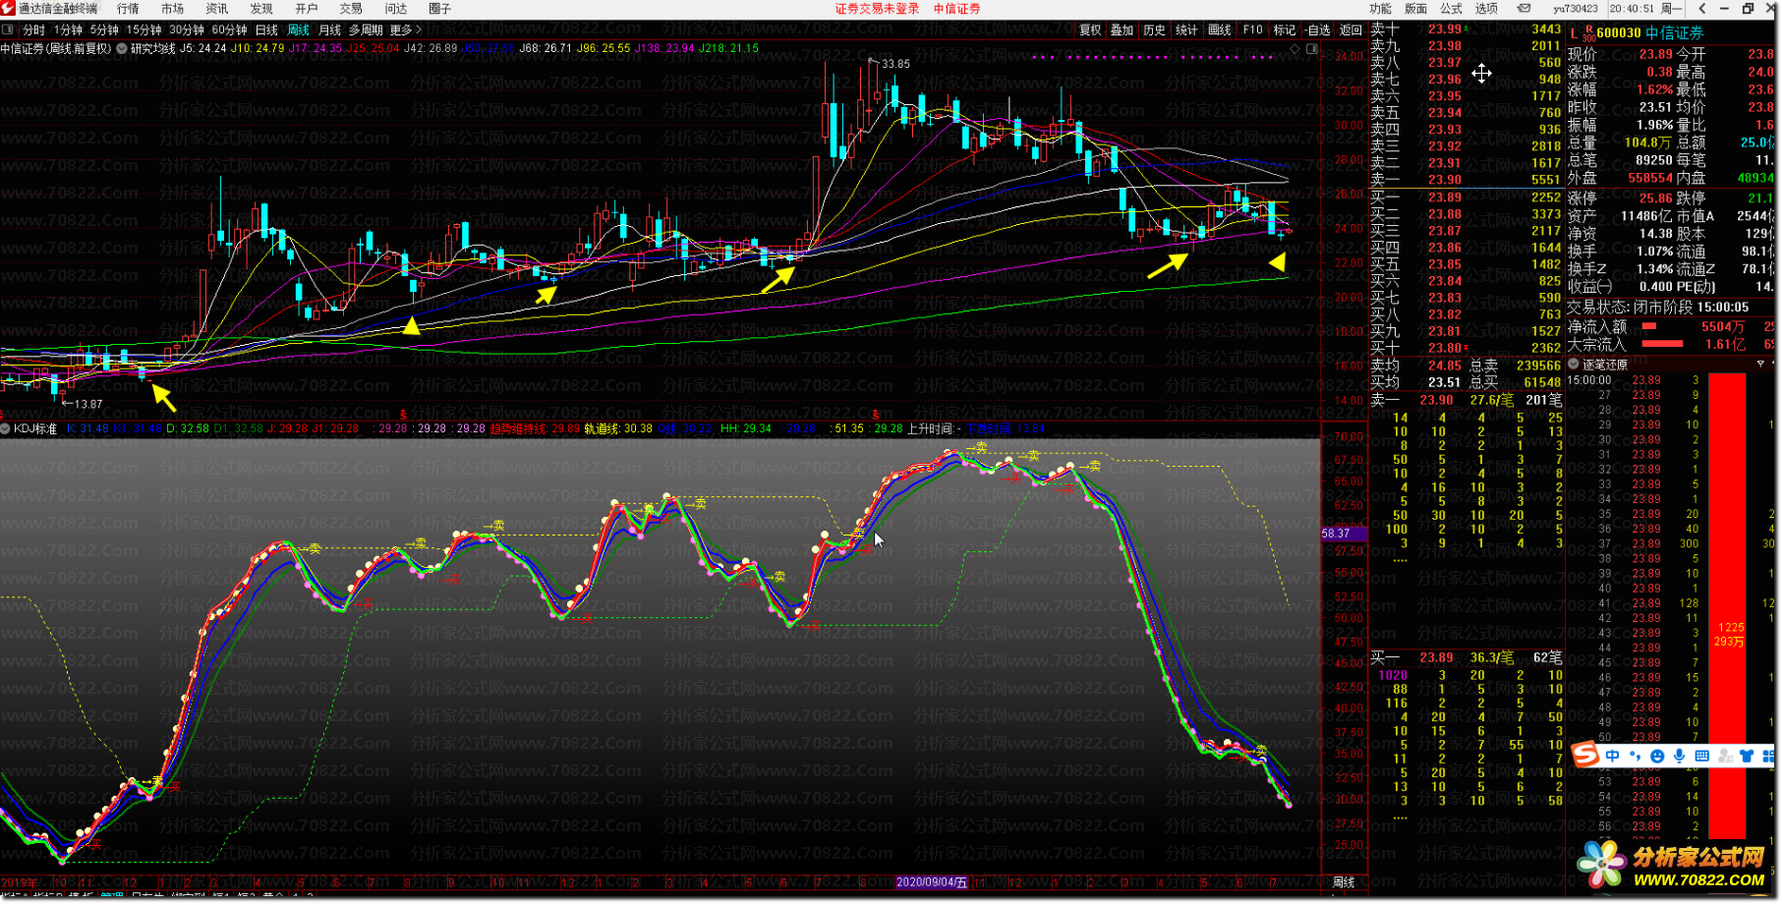
Task: Toggle Sogou 中 Chinese/English mode
Action: [1613, 756]
